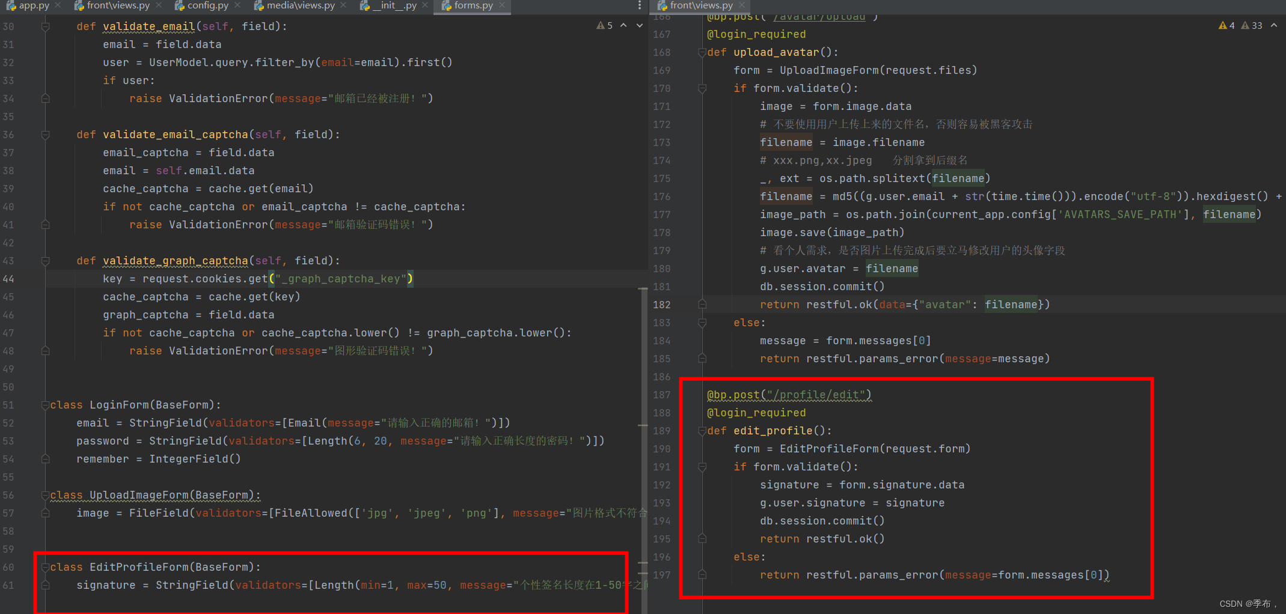Viewport: 1286px width, 614px height.
Task: Click the validate_graph_captcha method name
Action: pos(176,261)
